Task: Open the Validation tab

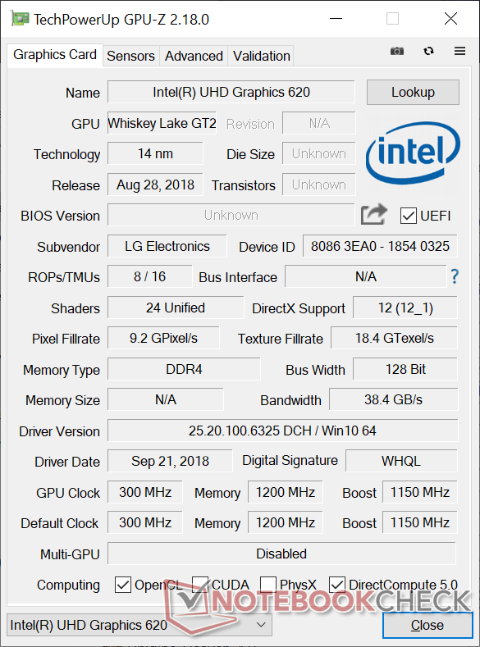Action: tap(261, 56)
